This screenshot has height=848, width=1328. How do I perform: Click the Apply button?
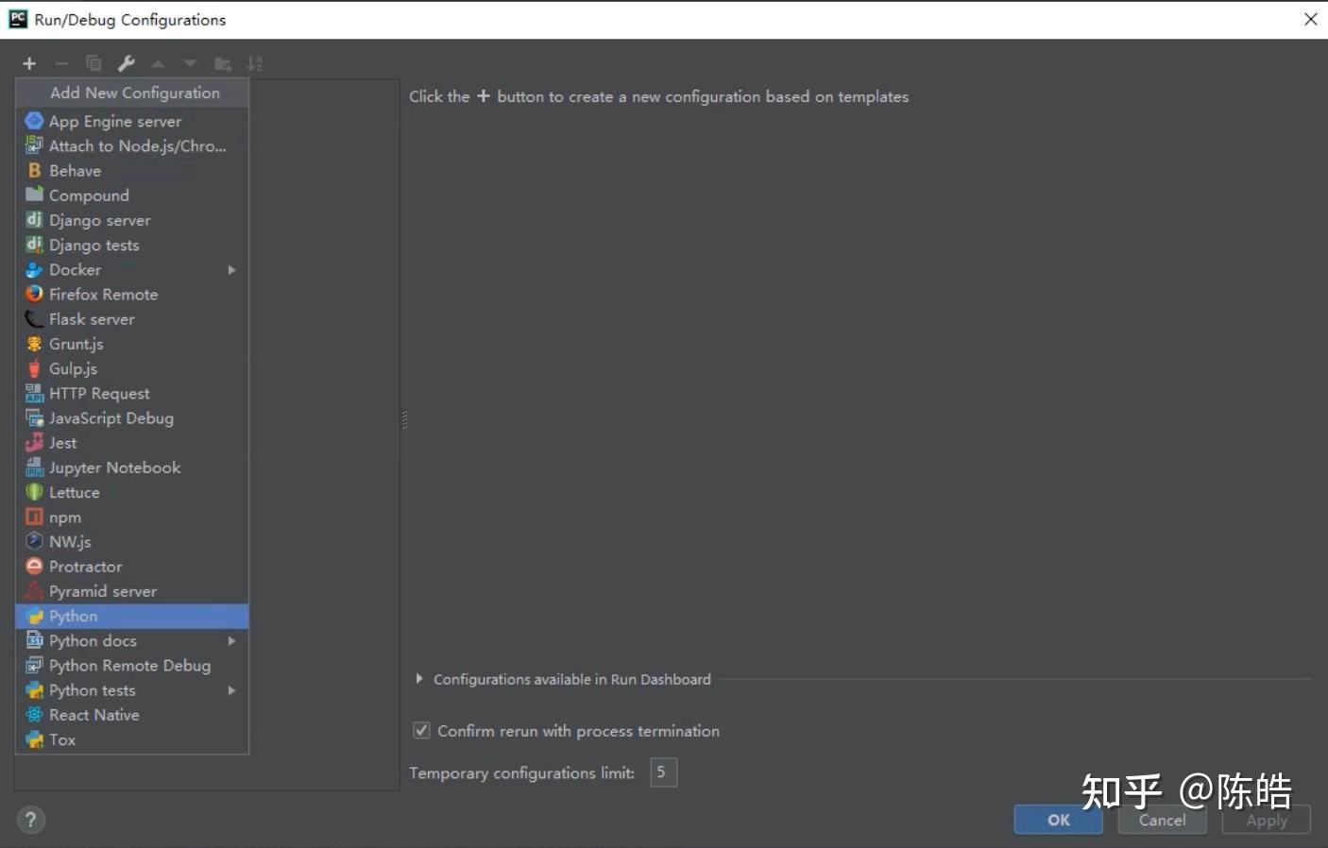coord(1266,820)
